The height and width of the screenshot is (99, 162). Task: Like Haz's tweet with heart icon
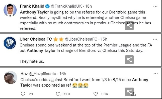tap(96, 94)
